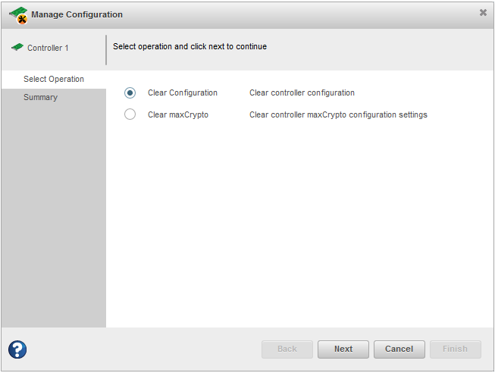The width and height of the screenshot is (495, 373).
Task: Click the 'Clear controller configuration' description text
Action: click(302, 92)
